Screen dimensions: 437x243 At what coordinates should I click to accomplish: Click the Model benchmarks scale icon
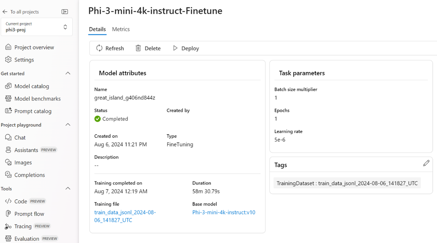coord(8,99)
